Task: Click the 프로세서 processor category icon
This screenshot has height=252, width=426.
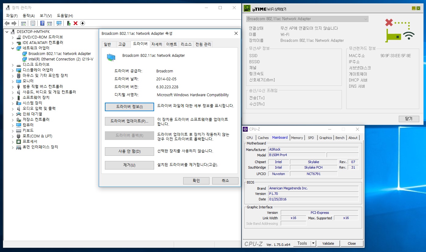Action: pos(19,141)
